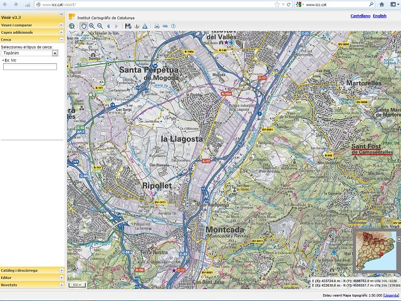Click the save/download map icon

coord(128,26)
